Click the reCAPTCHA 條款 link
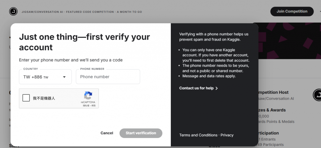This screenshot has width=321, height=148. [x=93, y=106]
